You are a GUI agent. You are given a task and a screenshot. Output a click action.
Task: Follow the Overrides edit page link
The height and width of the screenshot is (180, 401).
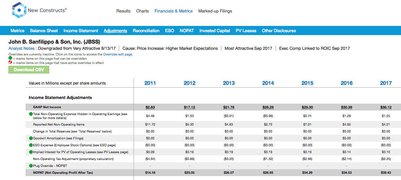coord(118,54)
